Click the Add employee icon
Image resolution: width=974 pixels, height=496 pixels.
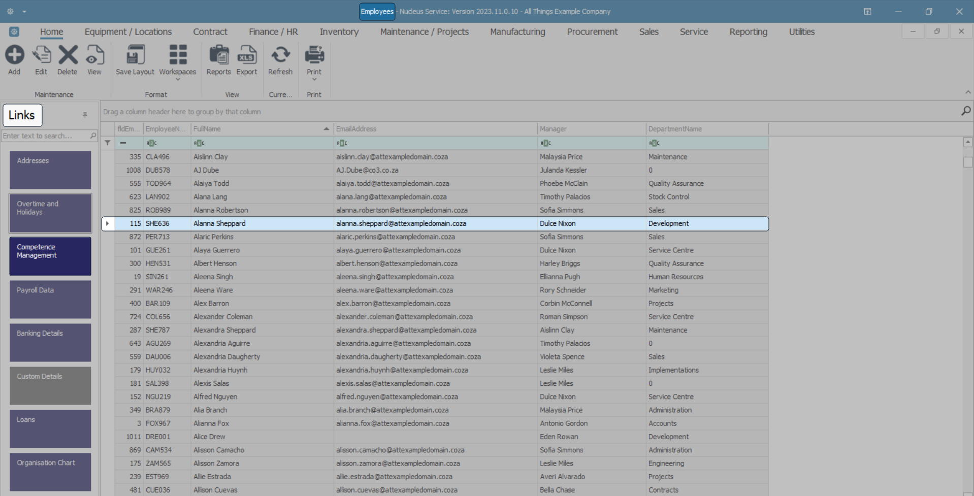[14, 55]
